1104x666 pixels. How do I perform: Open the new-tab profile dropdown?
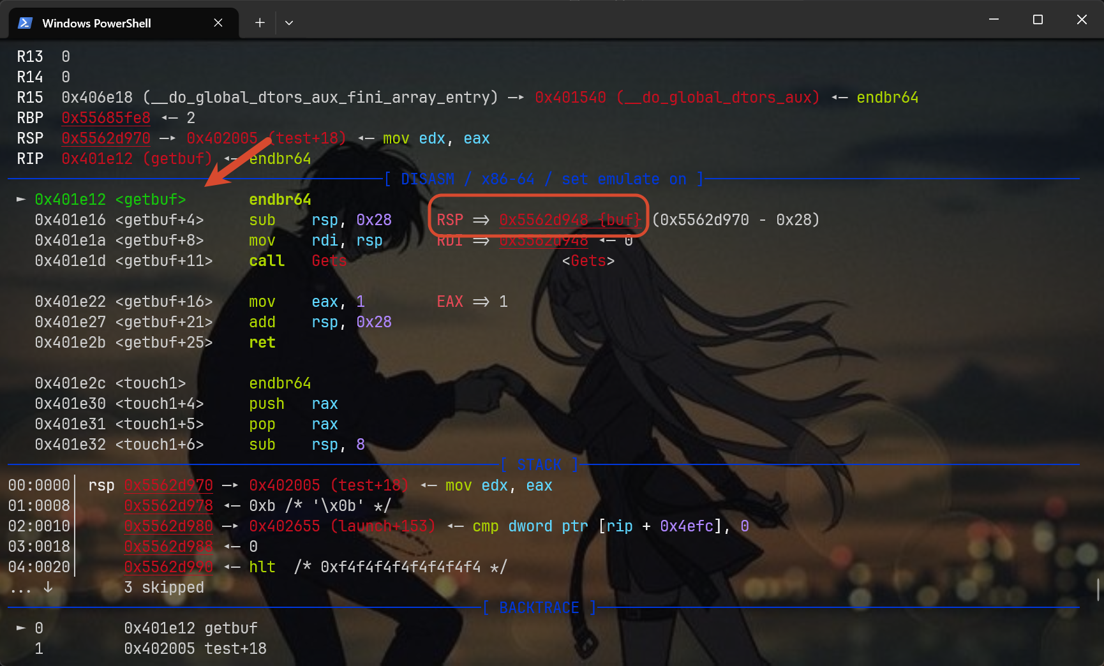tap(289, 23)
